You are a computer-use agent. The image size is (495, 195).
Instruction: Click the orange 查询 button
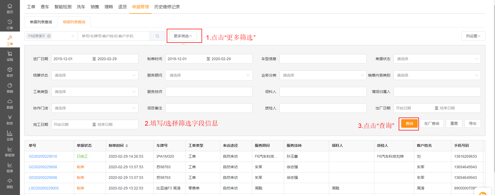click(409, 123)
